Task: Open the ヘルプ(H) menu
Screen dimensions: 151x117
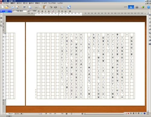Action: (x=60, y=3)
